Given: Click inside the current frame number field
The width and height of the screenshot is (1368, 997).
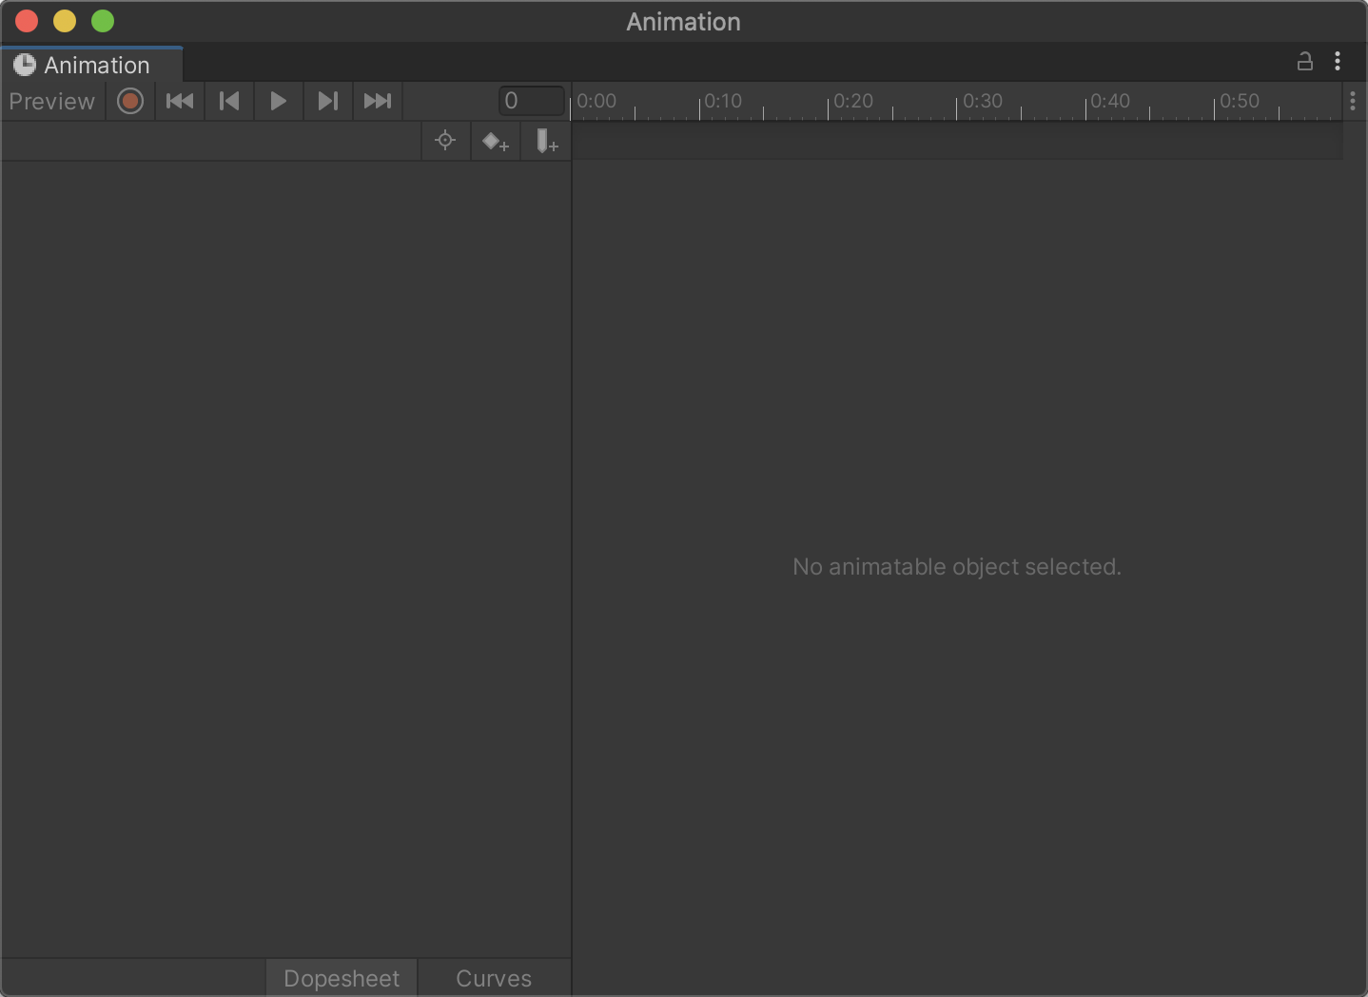Looking at the screenshot, I should (x=530, y=100).
